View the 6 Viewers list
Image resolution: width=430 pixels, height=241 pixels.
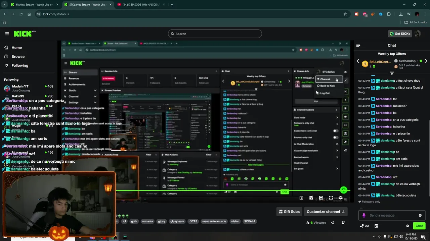(x=316, y=223)
